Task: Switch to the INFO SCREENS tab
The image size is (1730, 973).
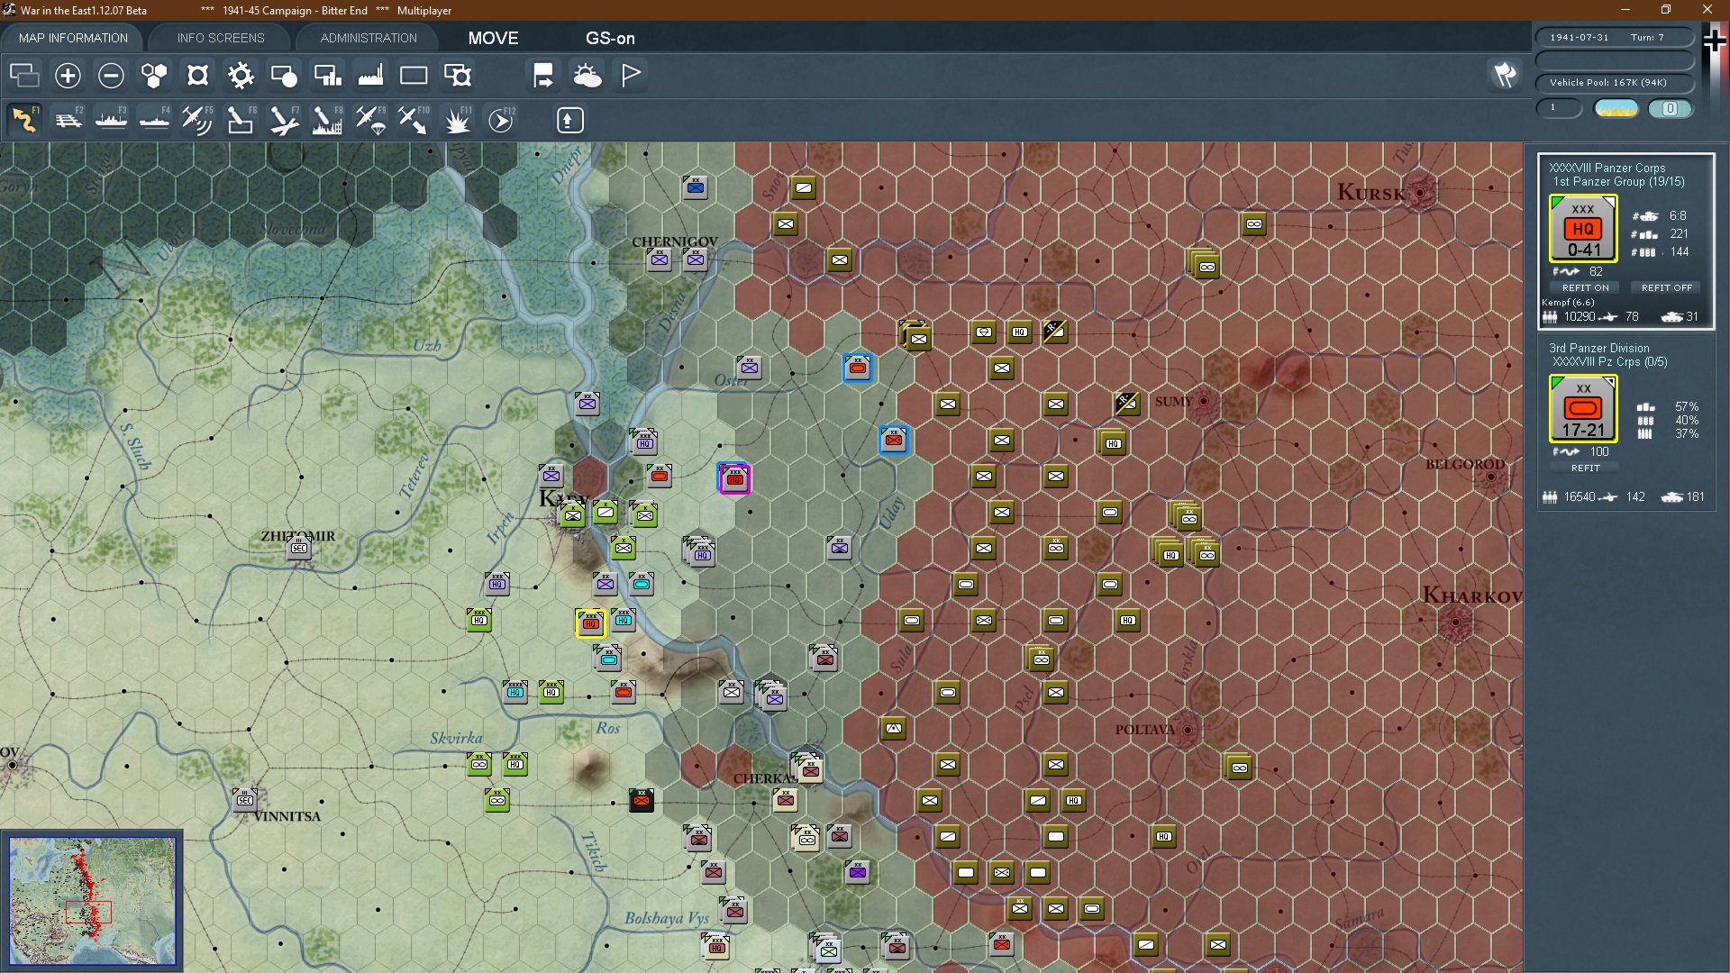Action: coord(221,38)
